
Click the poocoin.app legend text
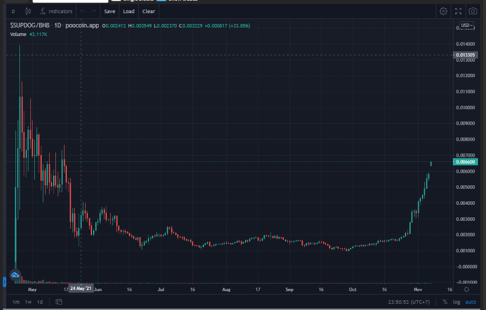pos(82,25)
